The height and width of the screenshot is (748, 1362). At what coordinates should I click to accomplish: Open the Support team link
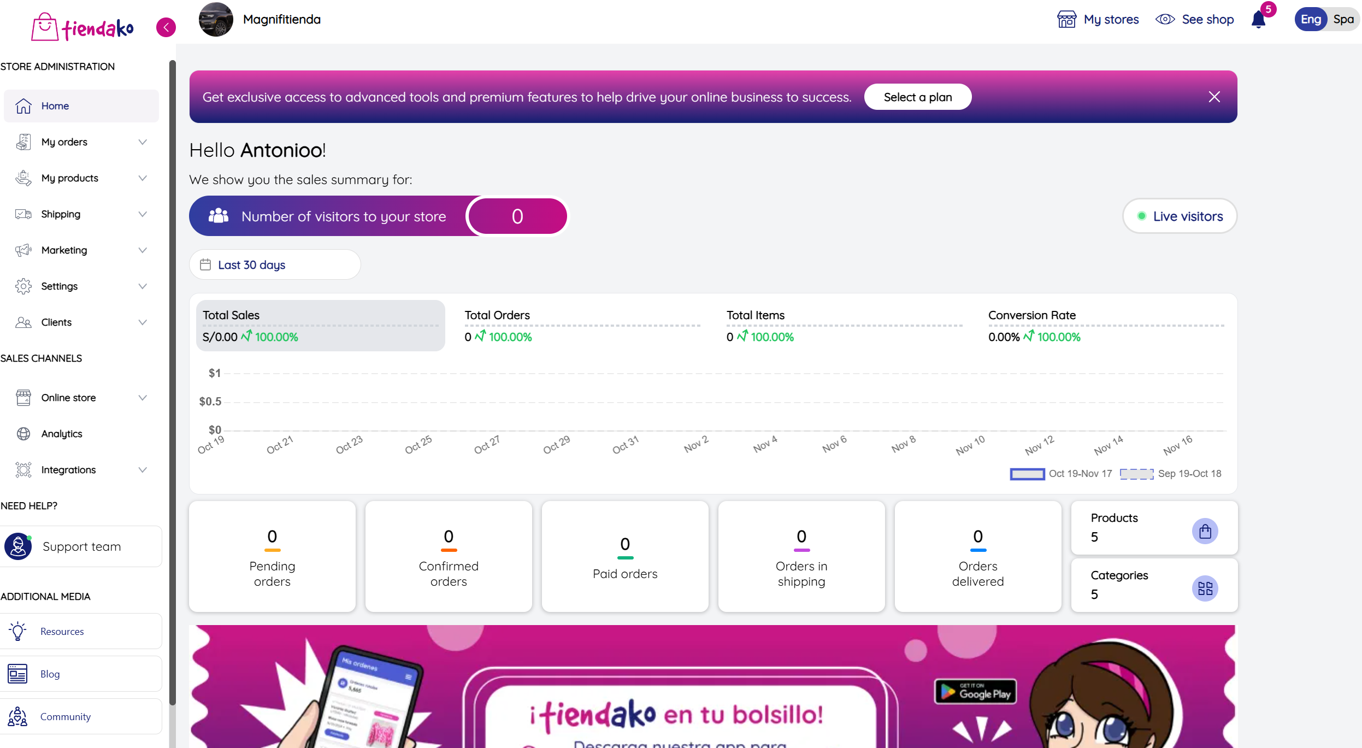[81, 546]
